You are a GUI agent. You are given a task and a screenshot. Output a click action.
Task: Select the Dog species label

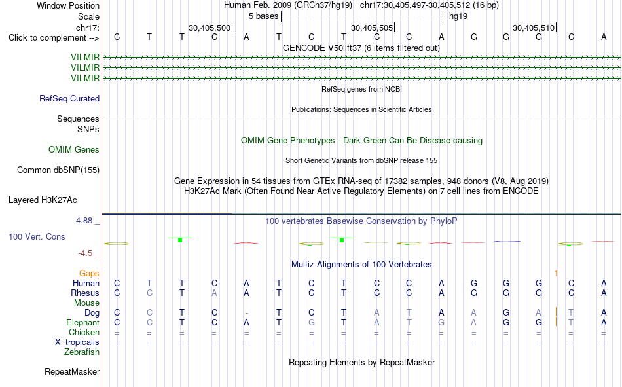92,313
